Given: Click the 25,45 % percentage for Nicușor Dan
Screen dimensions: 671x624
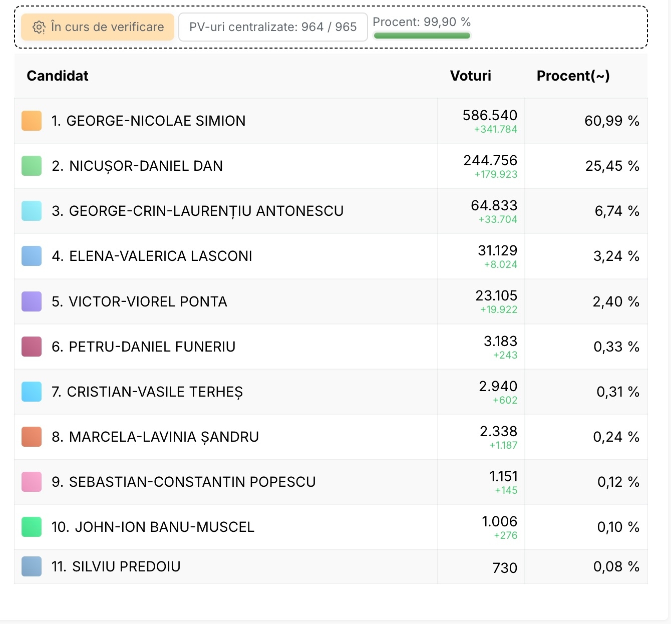Looking at the screenshot, I should (612, 166).
